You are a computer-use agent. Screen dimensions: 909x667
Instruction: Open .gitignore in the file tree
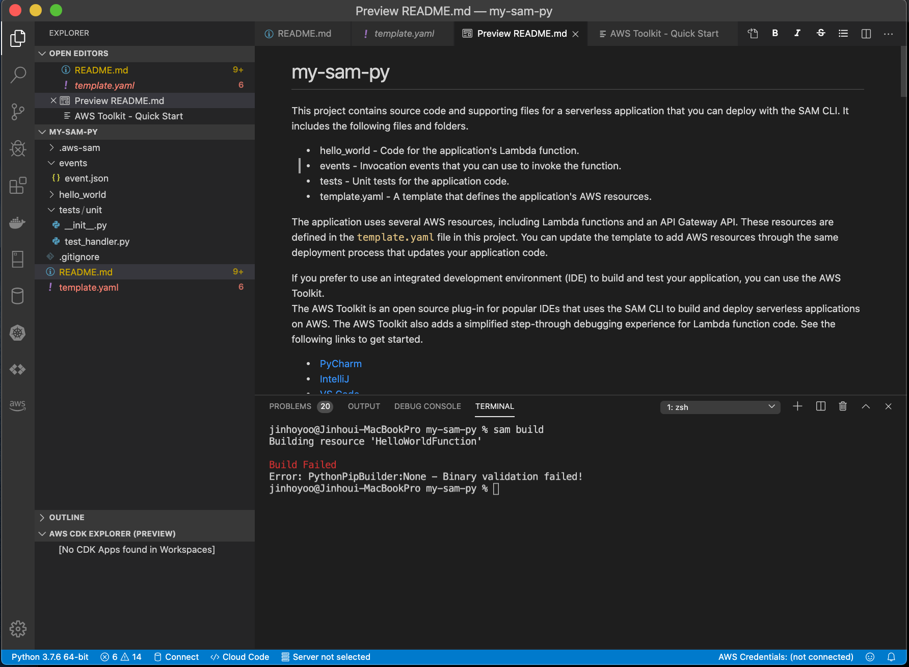145,257
